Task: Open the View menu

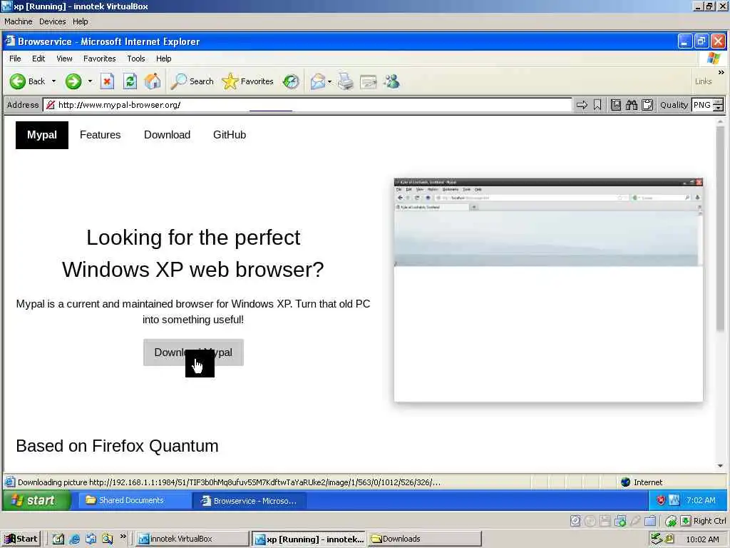Action: pos(64,59)
